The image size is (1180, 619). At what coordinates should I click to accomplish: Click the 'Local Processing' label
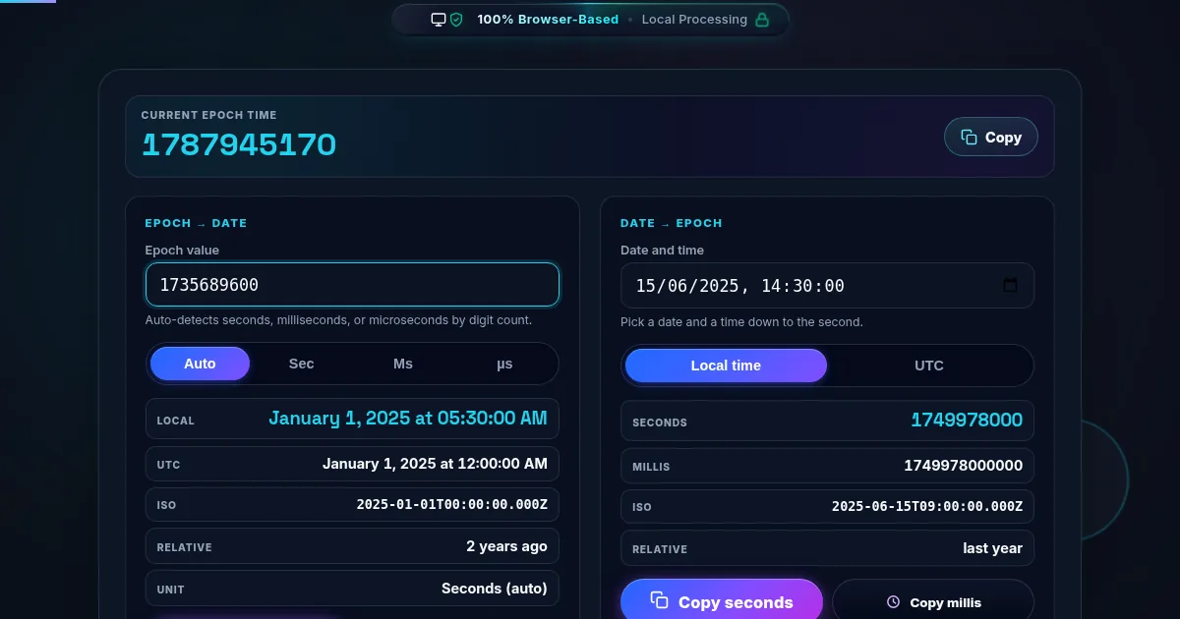click(694, 20)
